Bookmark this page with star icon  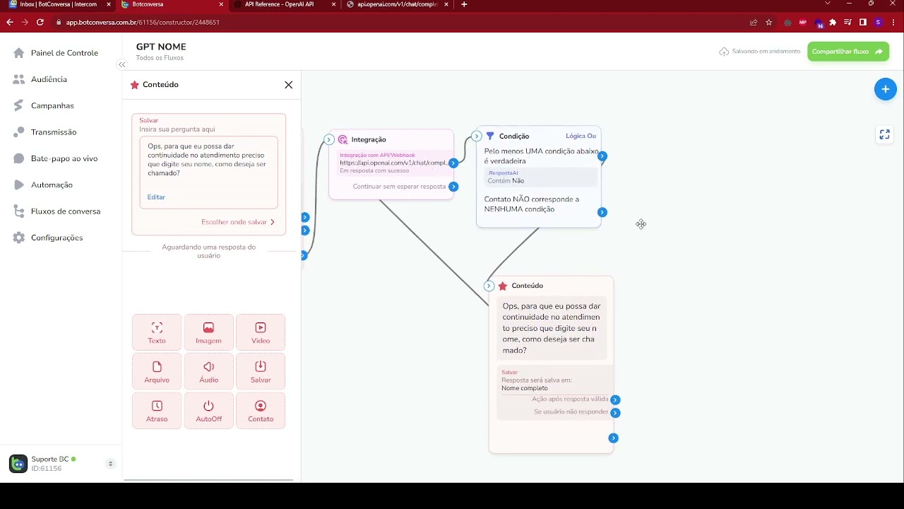[769, 22]
